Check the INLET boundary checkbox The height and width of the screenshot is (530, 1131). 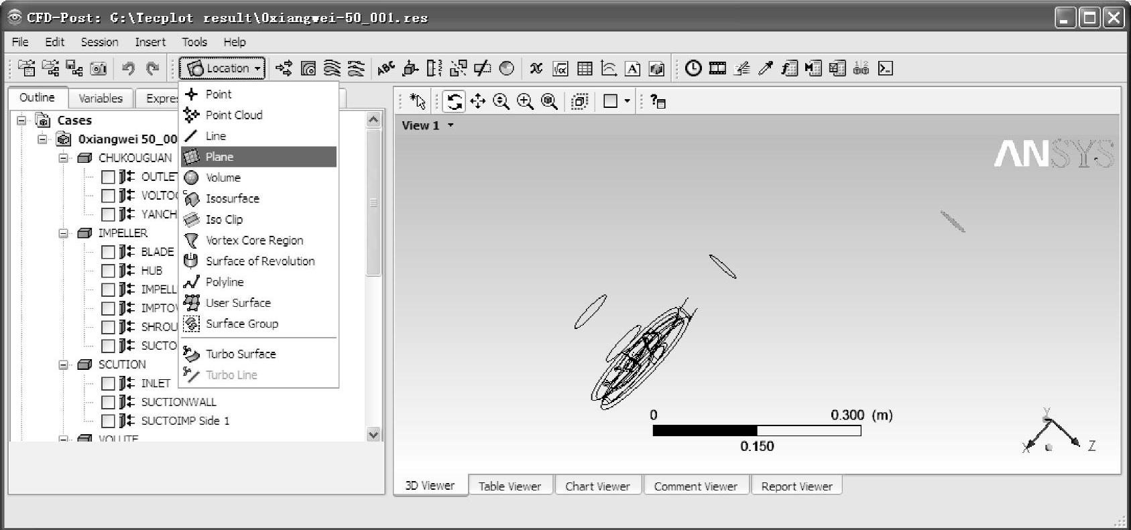108,383
